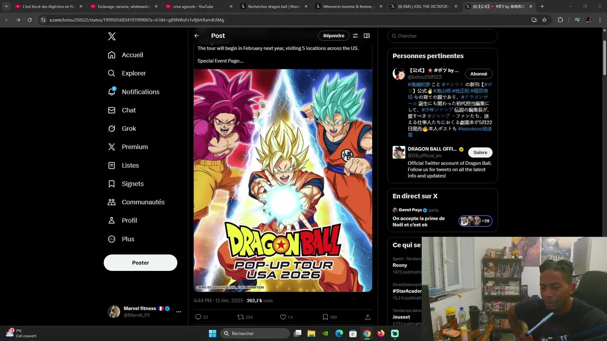Open the DB_official_en profile handle
This screenshot has height=341, width=607.
(424, 155)
